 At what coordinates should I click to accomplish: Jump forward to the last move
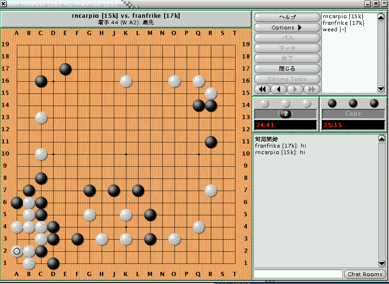pos(312,89)
